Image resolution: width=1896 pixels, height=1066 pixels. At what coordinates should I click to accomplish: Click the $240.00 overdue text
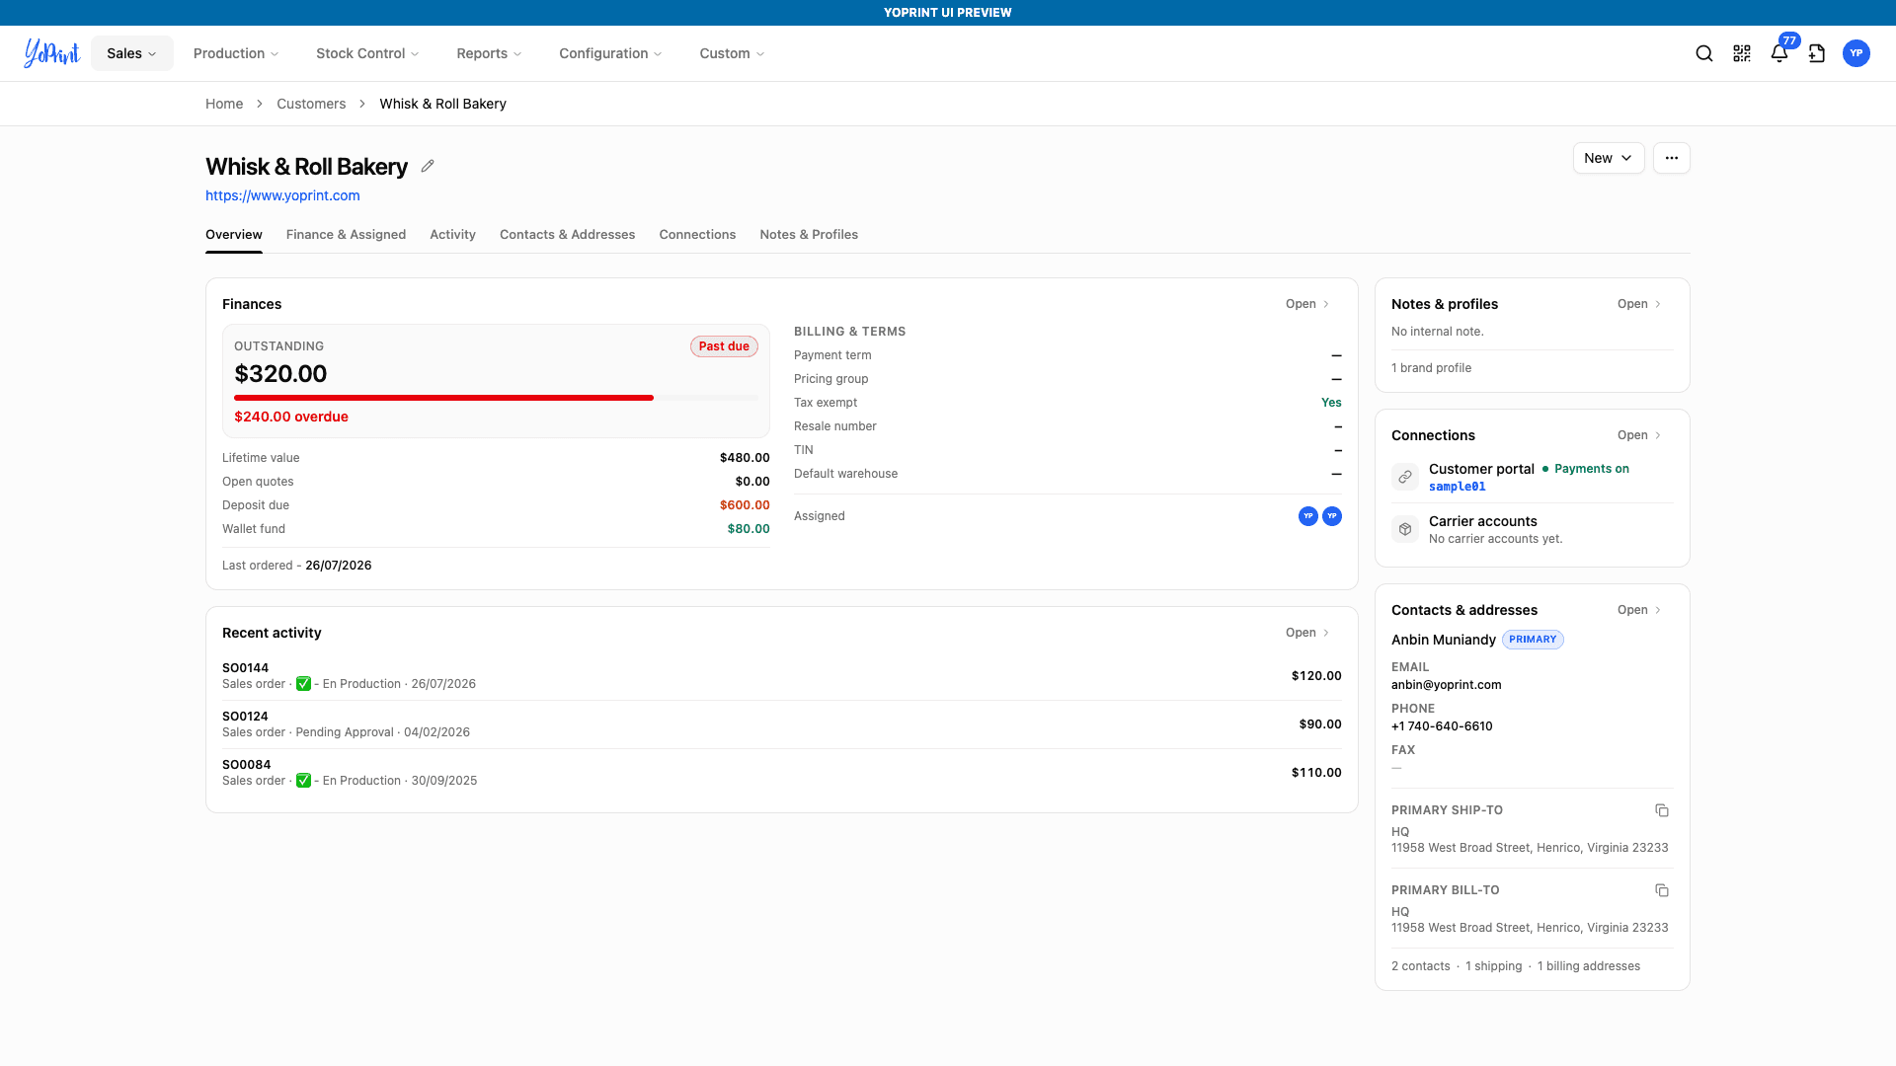[x=291, y=417]
